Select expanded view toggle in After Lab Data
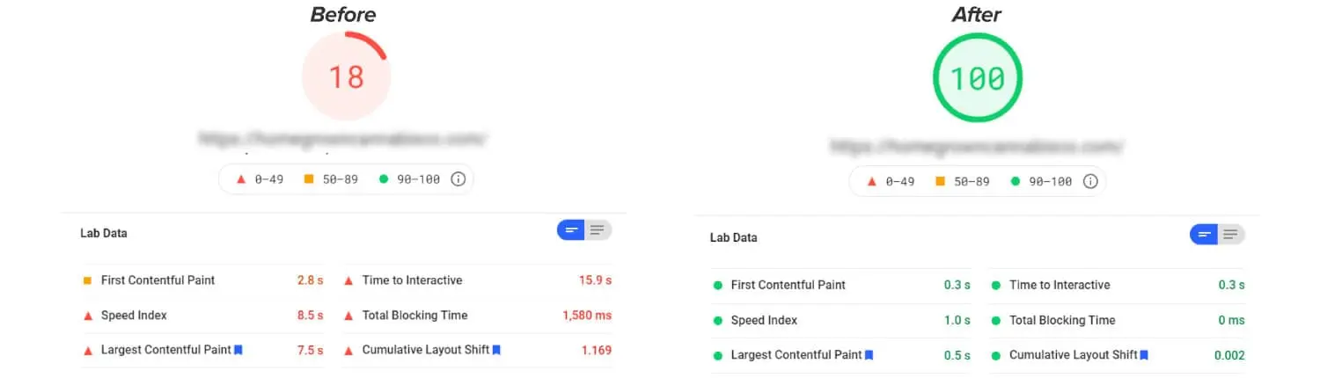The width and height of the screenshot is (1320, 378). pos(1231,235)
